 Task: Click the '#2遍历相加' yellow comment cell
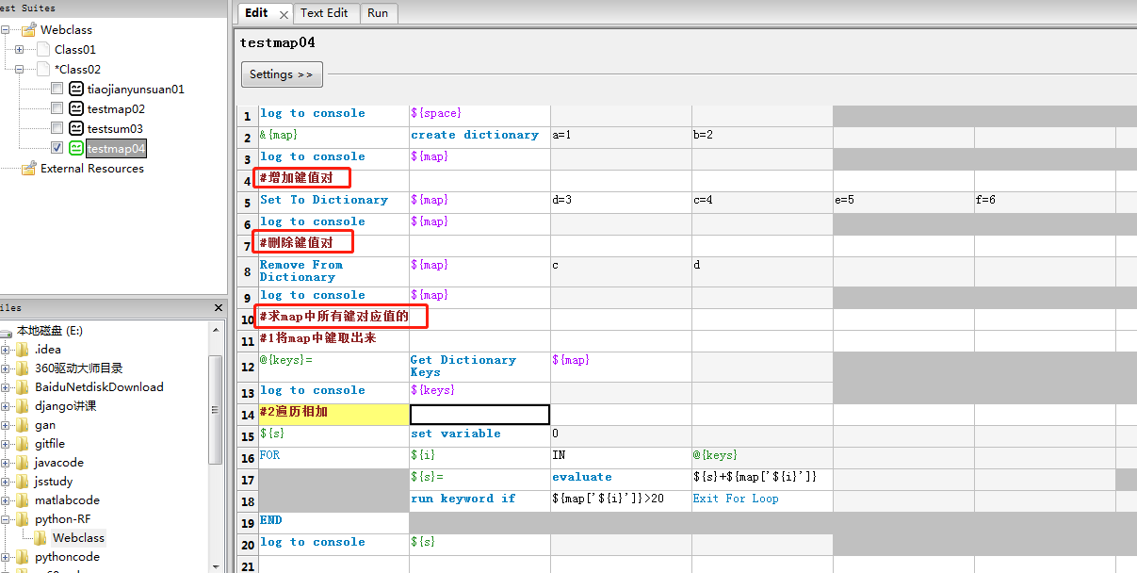[x=333, y=414]
